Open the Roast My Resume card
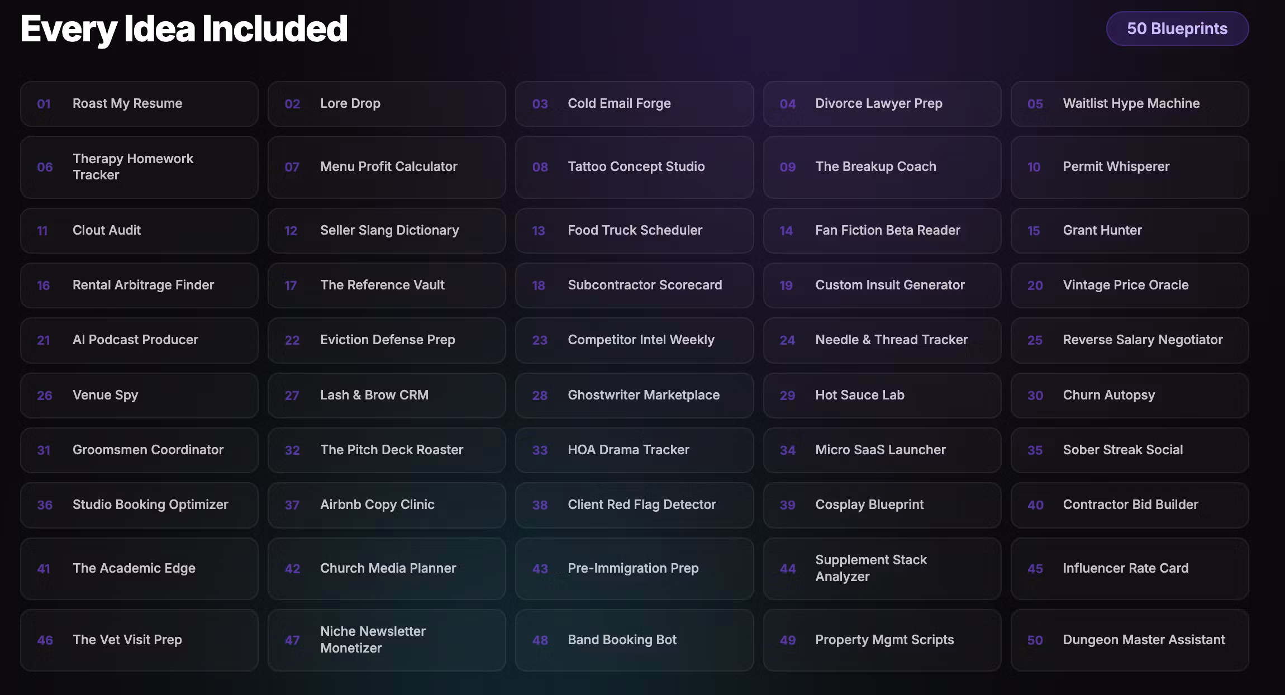1285x695 pixels. 139,104
